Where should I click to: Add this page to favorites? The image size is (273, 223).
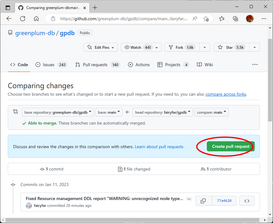coord(206,19)
